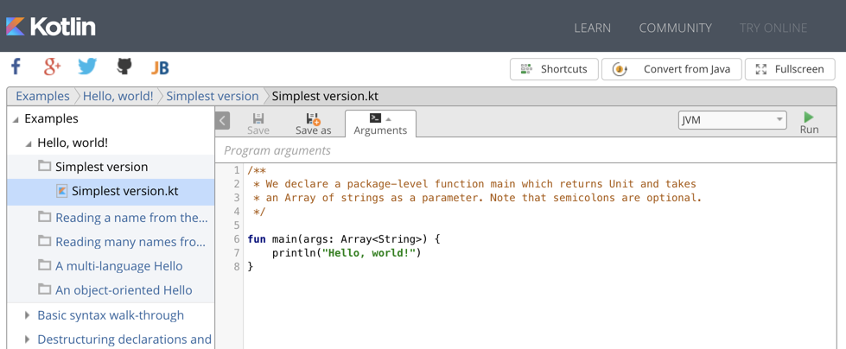Open the COMMUNITY menu item
846x349 pixels.
click(x=676, y=28)
